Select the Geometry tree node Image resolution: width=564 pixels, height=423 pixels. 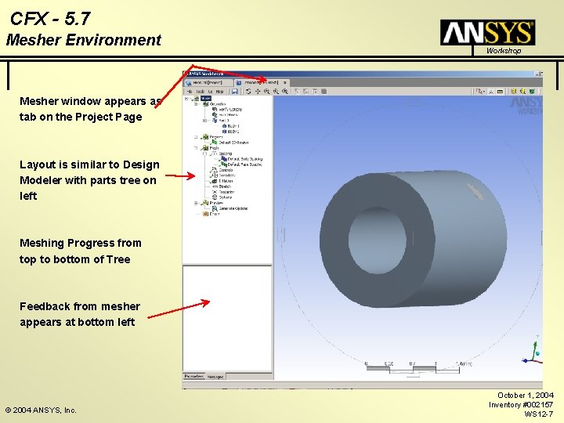(x=218, y=104)
